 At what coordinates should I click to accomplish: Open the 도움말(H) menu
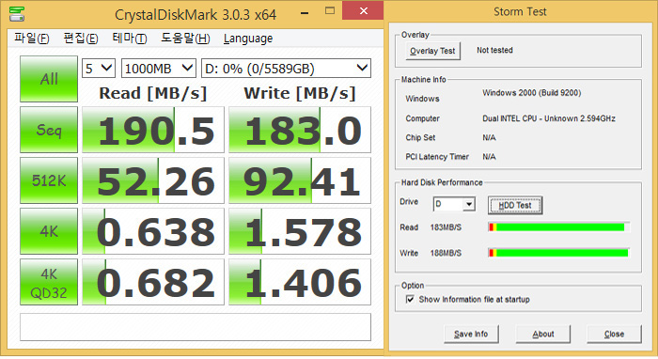click(185, 39)
